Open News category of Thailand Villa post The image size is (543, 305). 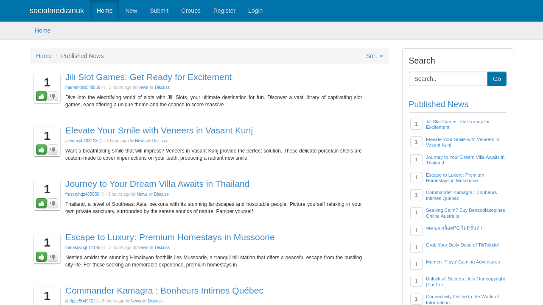pyautogui.click(x=142, y=194)
